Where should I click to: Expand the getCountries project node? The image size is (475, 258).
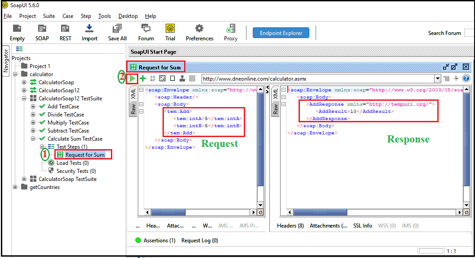tap(15, 187)
